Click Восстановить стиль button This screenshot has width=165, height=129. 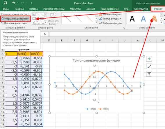click(x=14, y=23)
